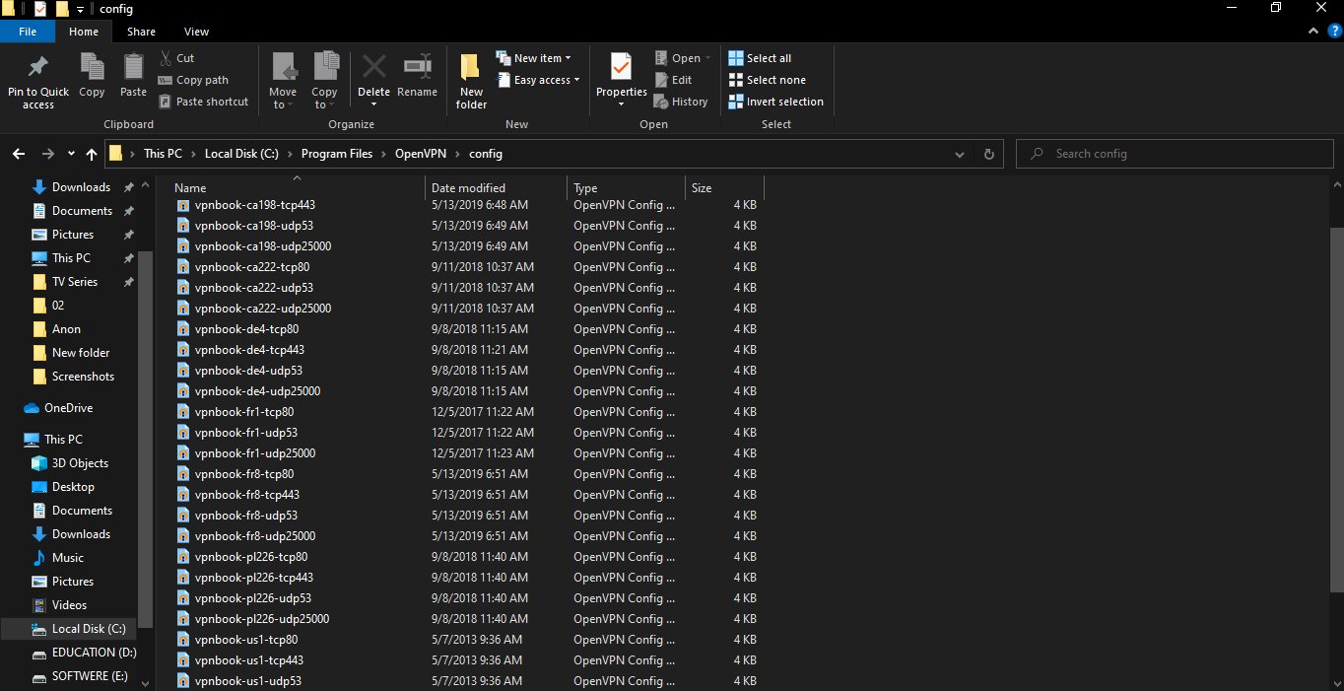The width and height of the screenshot is (1344, 691).
Task: Click the Paste shortcut command
Action: (203, 102)
